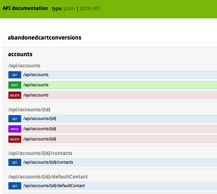
Task: Click the /api/accounts/{id}/contacts group heading
Action: [40, 153]
